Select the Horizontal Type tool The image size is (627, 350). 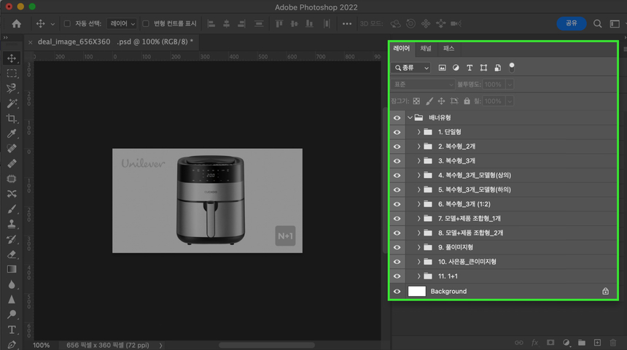click(12, 330)
